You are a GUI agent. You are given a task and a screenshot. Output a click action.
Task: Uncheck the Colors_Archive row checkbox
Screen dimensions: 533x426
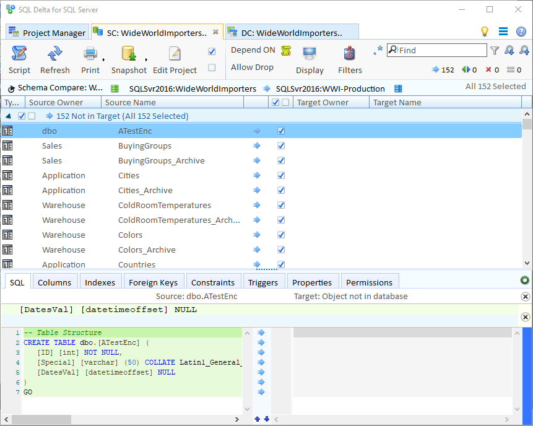coord(281,250)
